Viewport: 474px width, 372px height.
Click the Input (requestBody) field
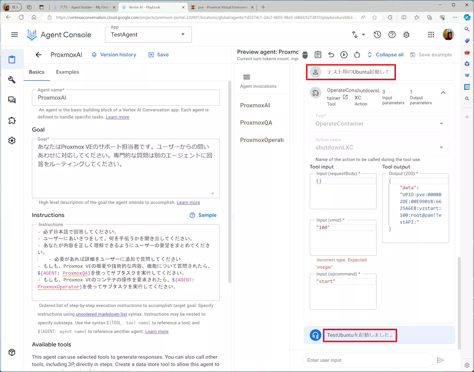pyautogui.click(x=343, y=191)
